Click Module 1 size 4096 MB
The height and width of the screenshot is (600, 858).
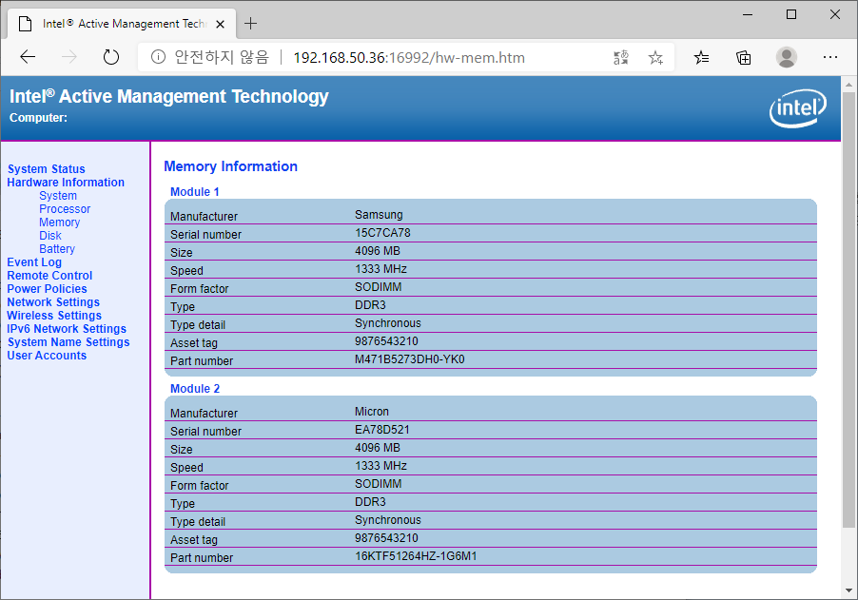378,251
